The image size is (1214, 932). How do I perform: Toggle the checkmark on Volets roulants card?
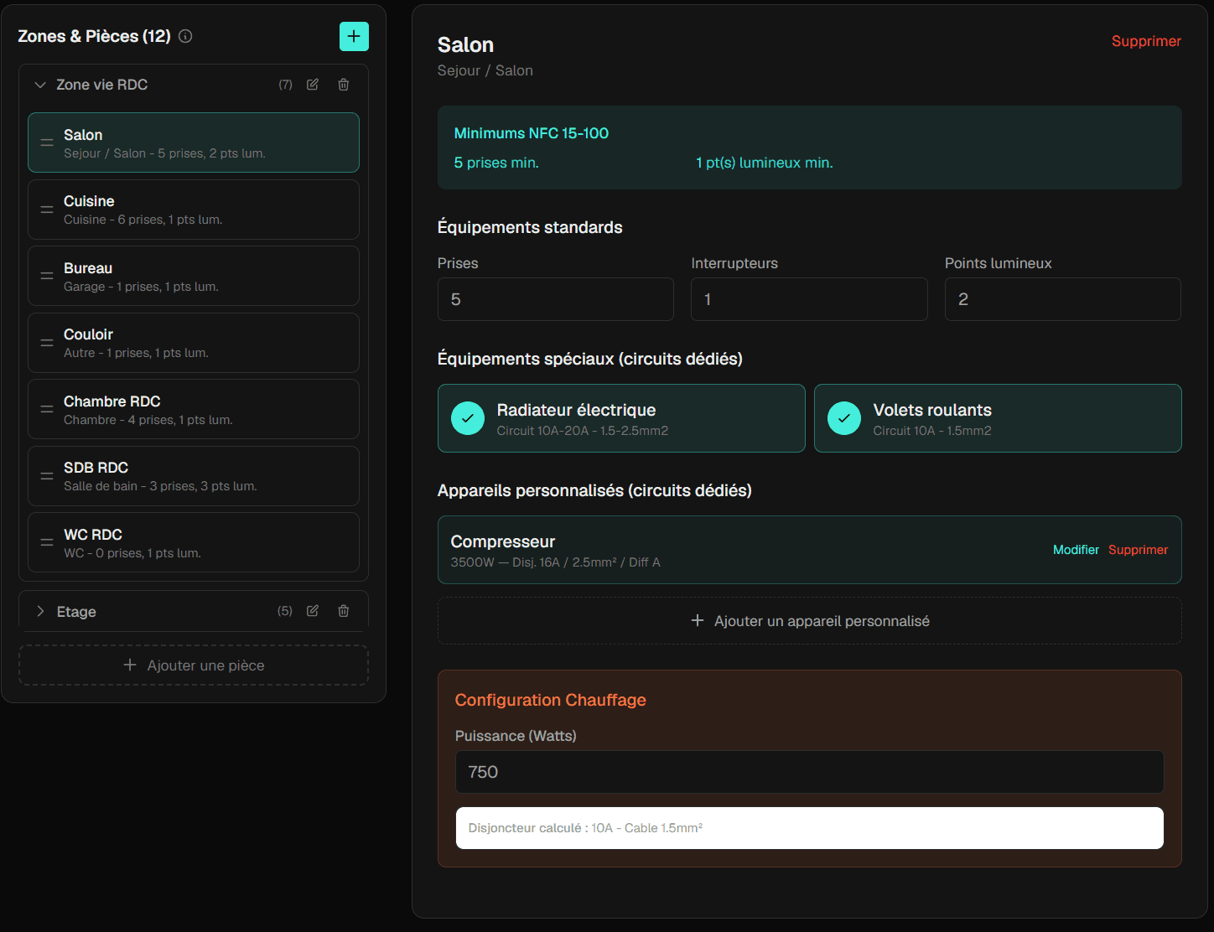click(844, 418)
